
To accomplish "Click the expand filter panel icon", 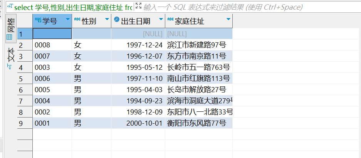I will 138,6.
